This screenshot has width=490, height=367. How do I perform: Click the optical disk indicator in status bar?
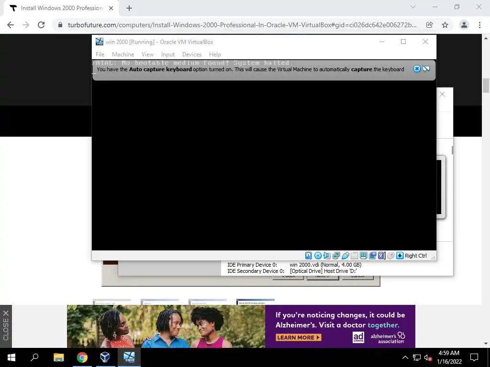coord(318,256)
